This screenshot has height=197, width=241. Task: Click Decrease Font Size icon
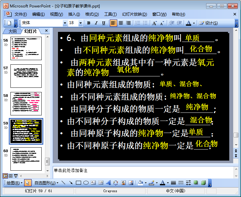click(x=162, y=23)
